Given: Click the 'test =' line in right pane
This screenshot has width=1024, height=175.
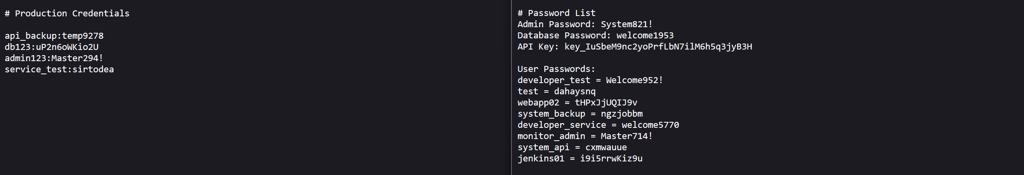Looking at the screenshot, I should [556, 91].
